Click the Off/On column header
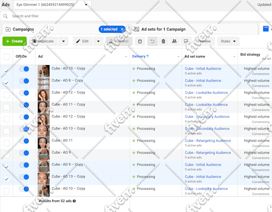 point(21,56)
